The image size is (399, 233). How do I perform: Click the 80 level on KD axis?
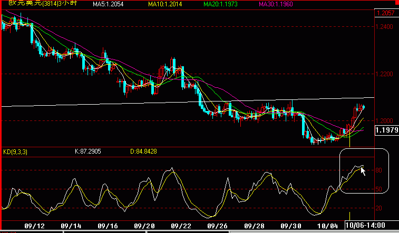coord(378,170)
